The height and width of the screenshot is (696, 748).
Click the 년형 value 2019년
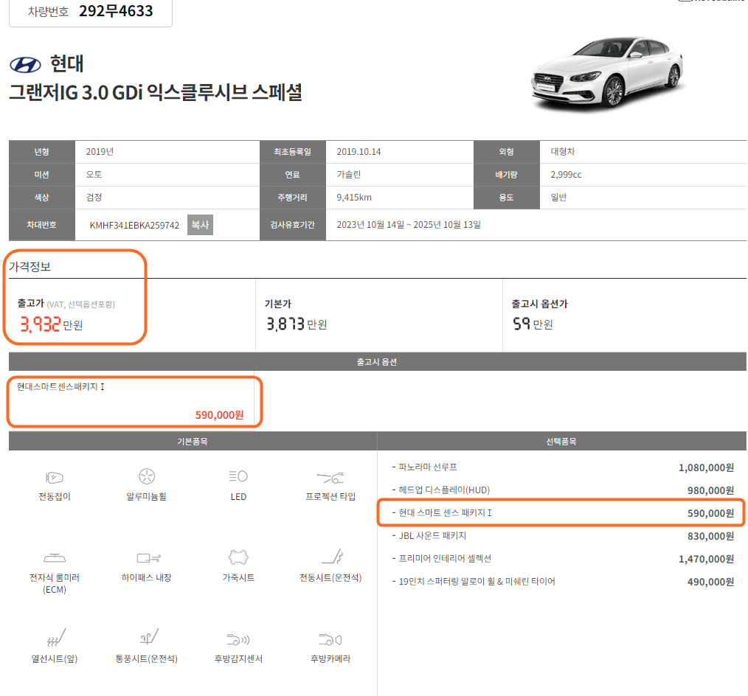click(x=100, y=152)
